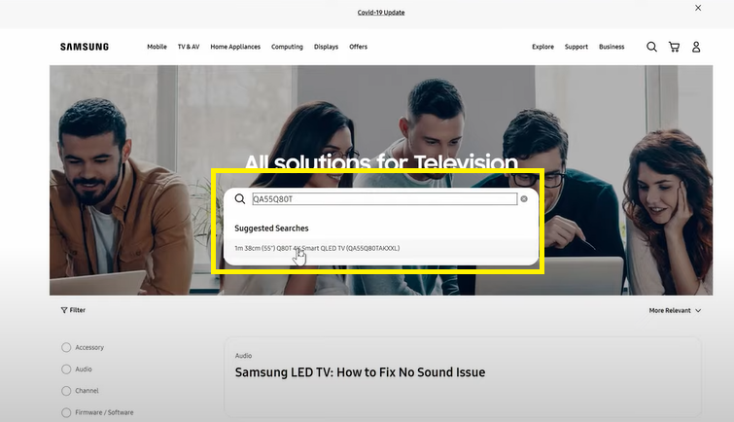Select the Firmware / Software filter option
This screenshot has height=422, width=734.
(97, 412)
